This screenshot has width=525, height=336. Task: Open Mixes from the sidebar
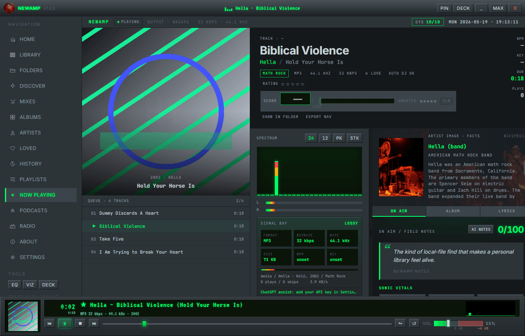(x=41, y=102)
